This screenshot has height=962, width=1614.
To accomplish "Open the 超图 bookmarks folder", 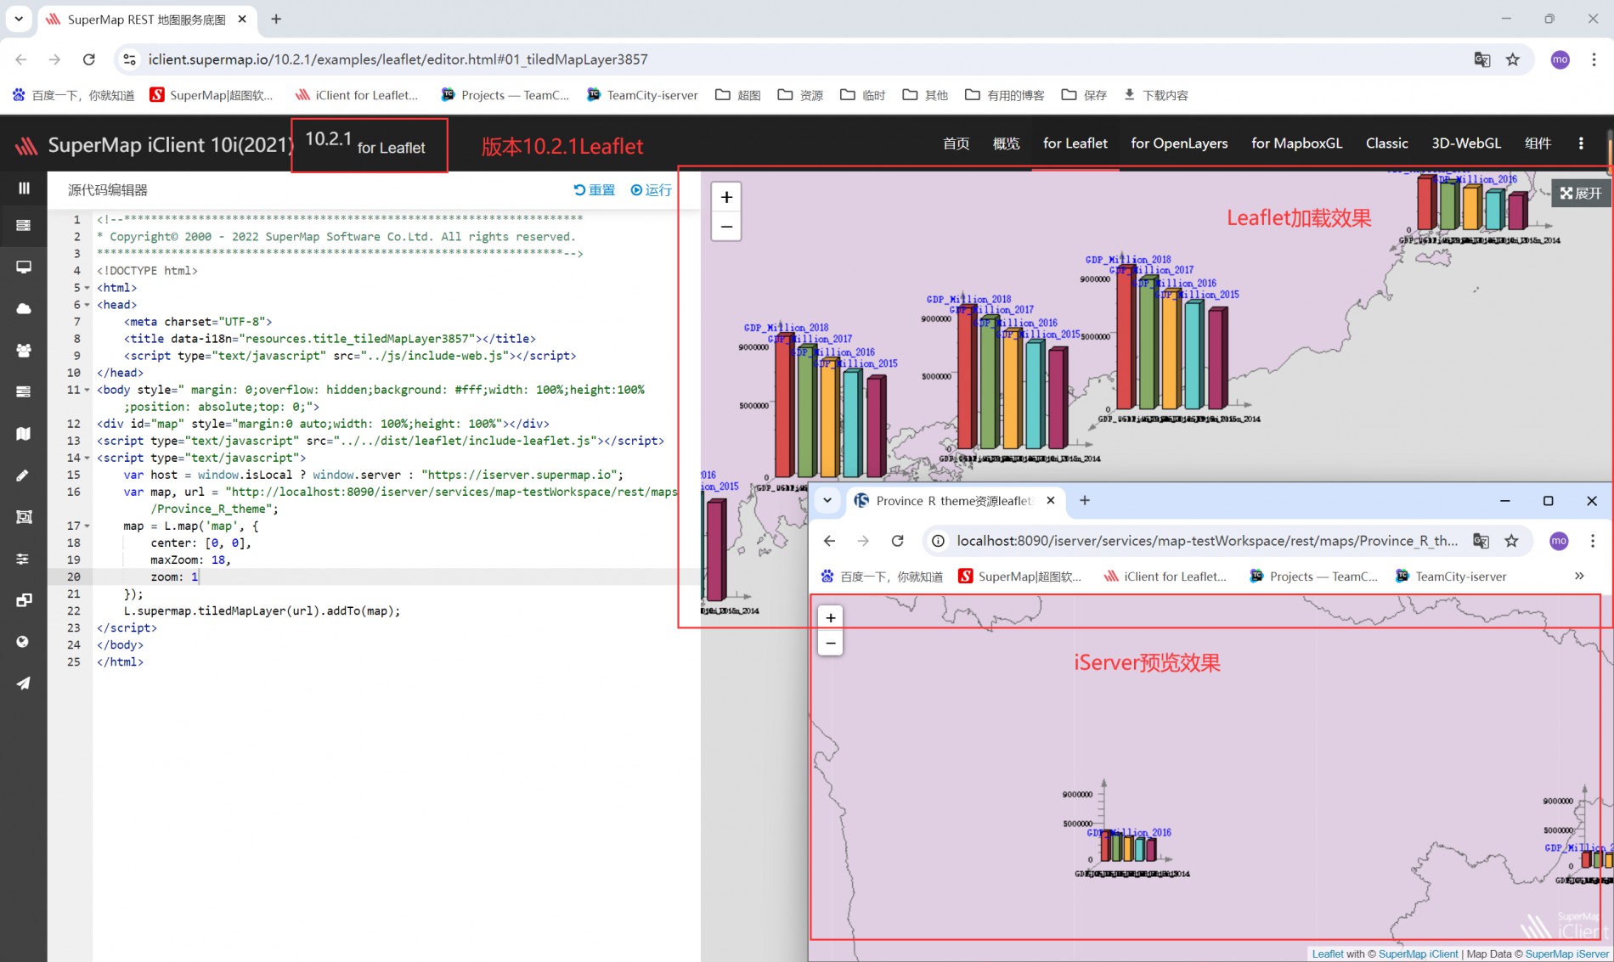I will 737,95.
